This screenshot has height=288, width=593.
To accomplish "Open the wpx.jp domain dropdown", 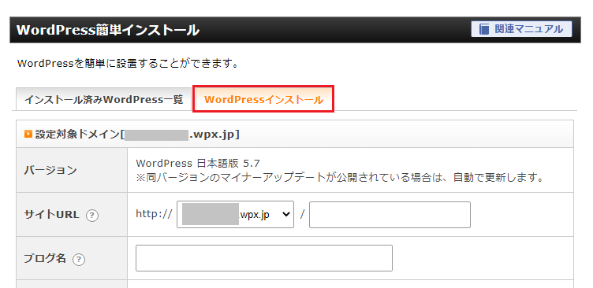I will (235, 214).
